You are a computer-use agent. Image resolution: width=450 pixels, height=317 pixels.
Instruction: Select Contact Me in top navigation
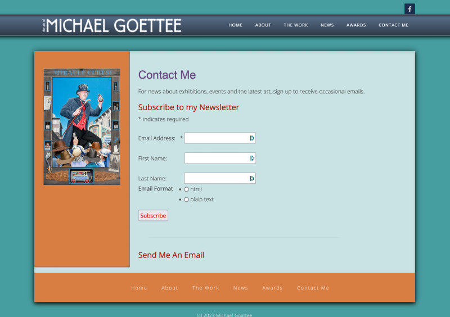coord(393,25)
